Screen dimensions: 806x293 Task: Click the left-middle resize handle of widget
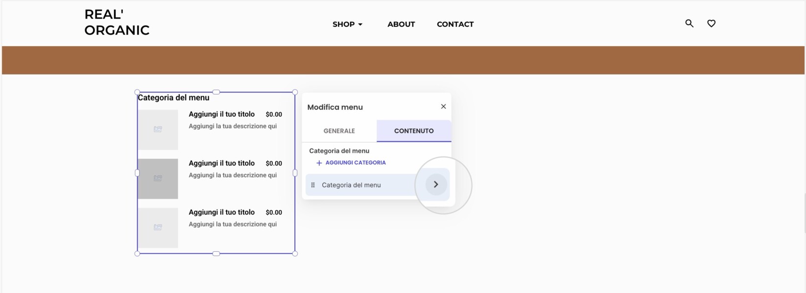pos(137,172)
